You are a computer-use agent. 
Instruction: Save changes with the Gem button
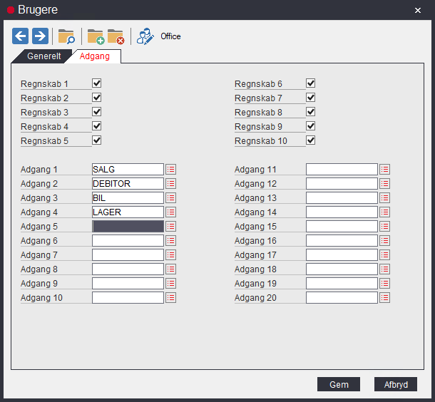339,384
